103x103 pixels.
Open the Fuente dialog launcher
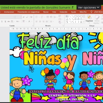tap(33, 26)
